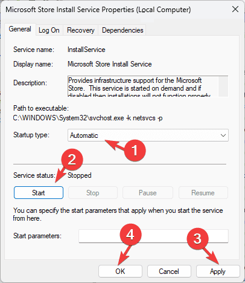Viewport: 245px width, 283px height.
Task: Click the Description box scrollbar
Action: pos(223,86)
